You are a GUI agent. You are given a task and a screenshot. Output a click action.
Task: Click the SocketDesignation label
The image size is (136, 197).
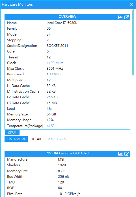(22, 46)
